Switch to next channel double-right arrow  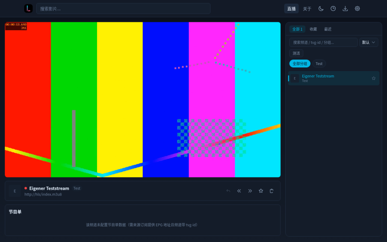click(250, 191)
